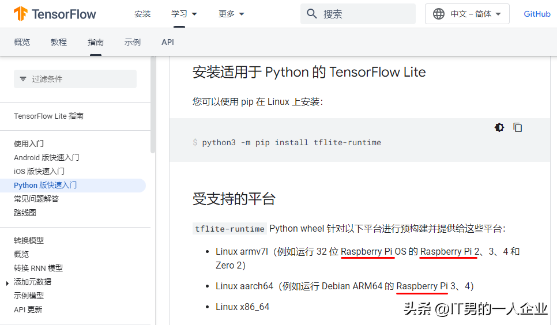
Task: Switch to the 示例 tab
Action: pyautogui.click(x=133, y=42)
